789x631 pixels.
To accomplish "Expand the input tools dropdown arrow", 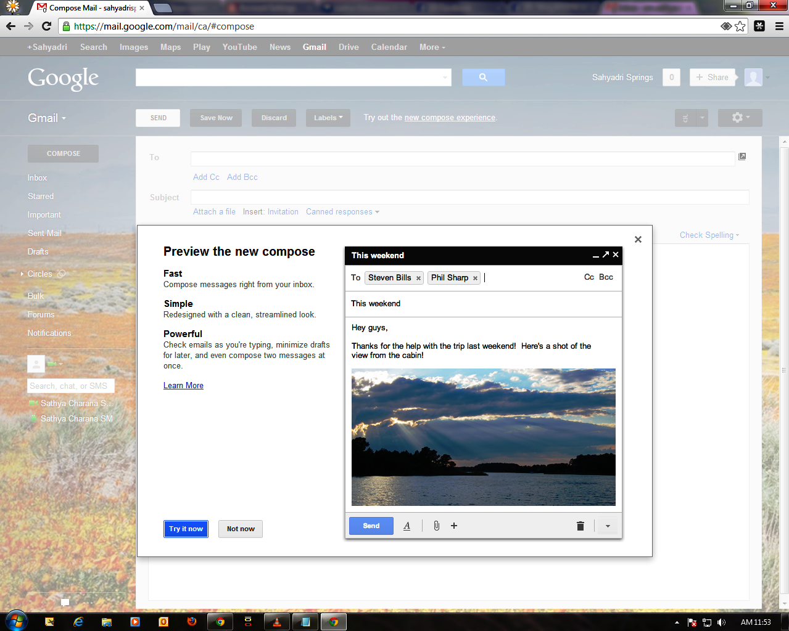I will click(702, 118).
